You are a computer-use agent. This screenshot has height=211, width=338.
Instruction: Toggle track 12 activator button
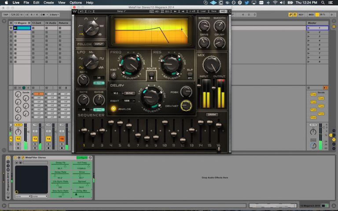tap(18, 139)
